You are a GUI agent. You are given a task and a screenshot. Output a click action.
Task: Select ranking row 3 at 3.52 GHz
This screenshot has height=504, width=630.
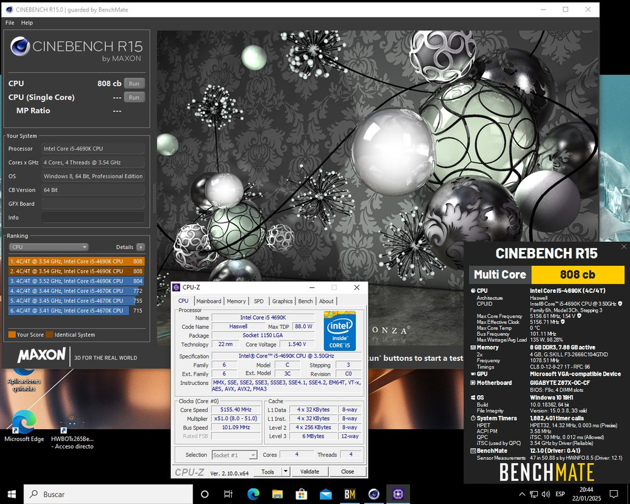click(76, 281)
